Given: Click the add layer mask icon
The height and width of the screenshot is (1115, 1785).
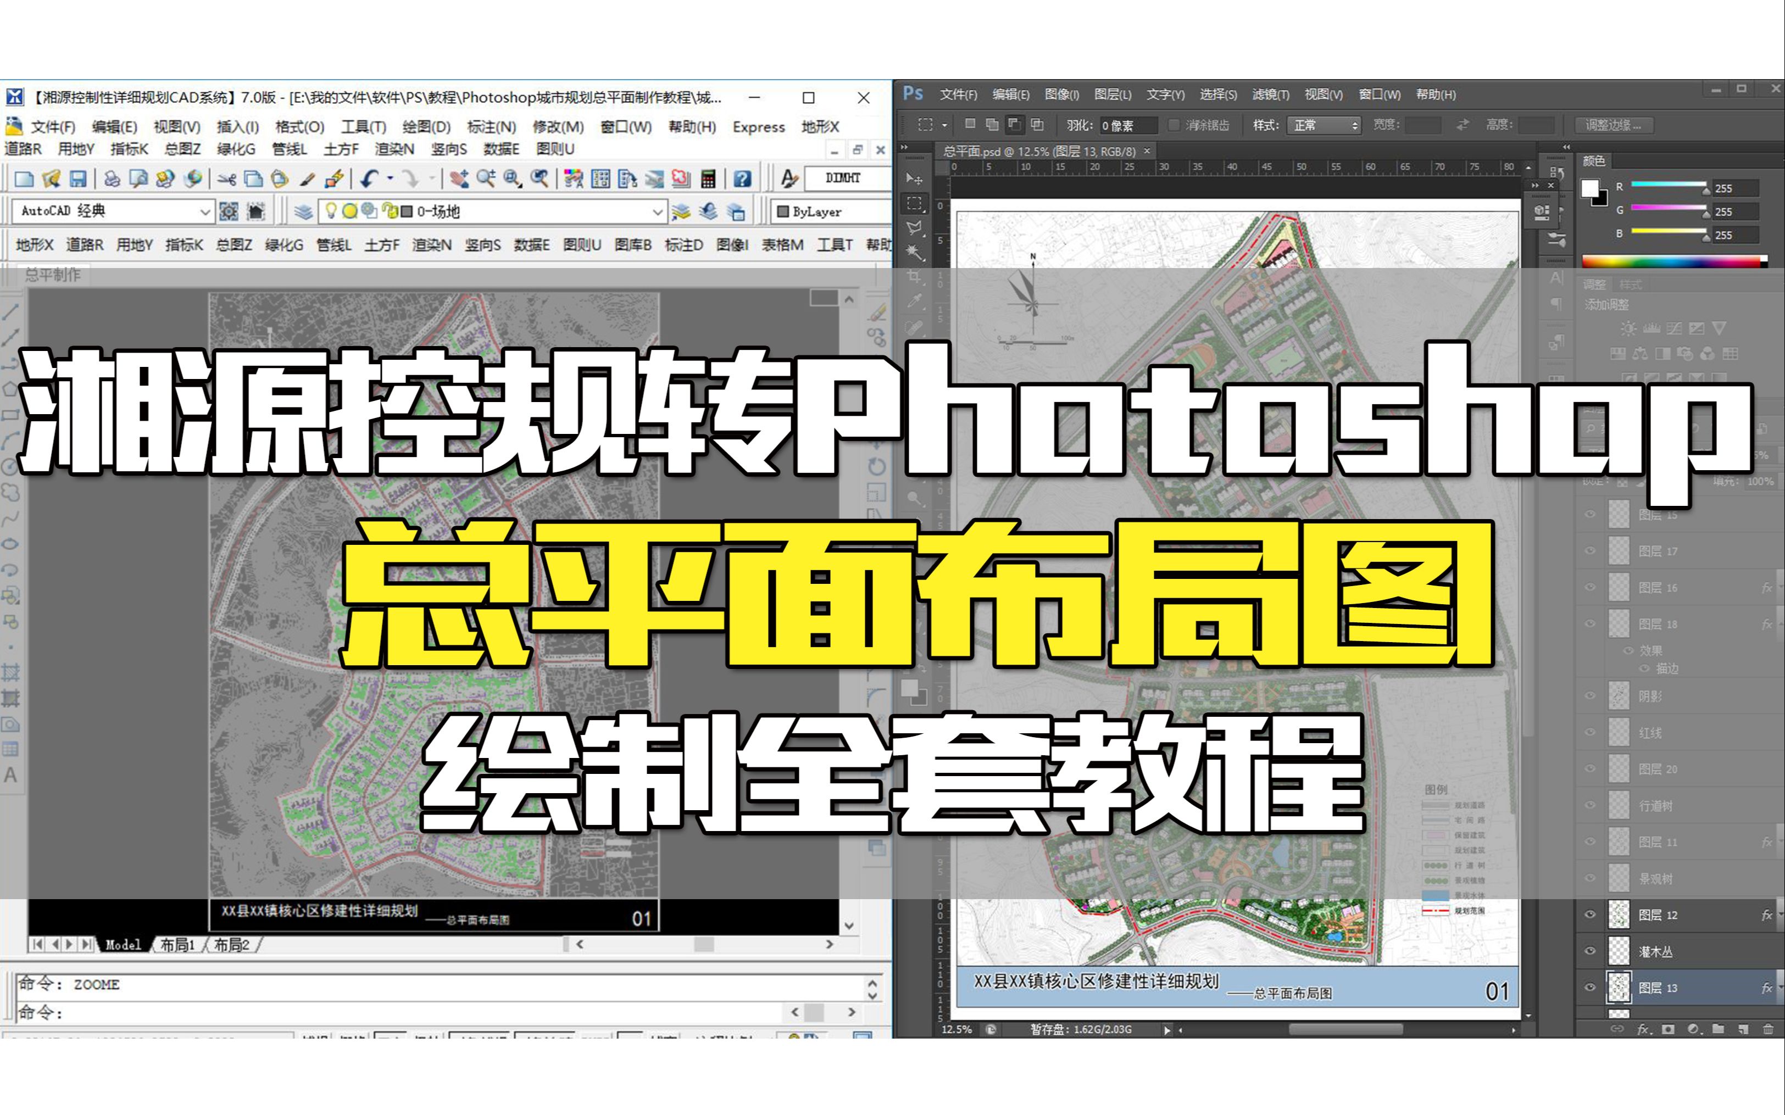Looking at the screenshot, I should point(1669,1029).
